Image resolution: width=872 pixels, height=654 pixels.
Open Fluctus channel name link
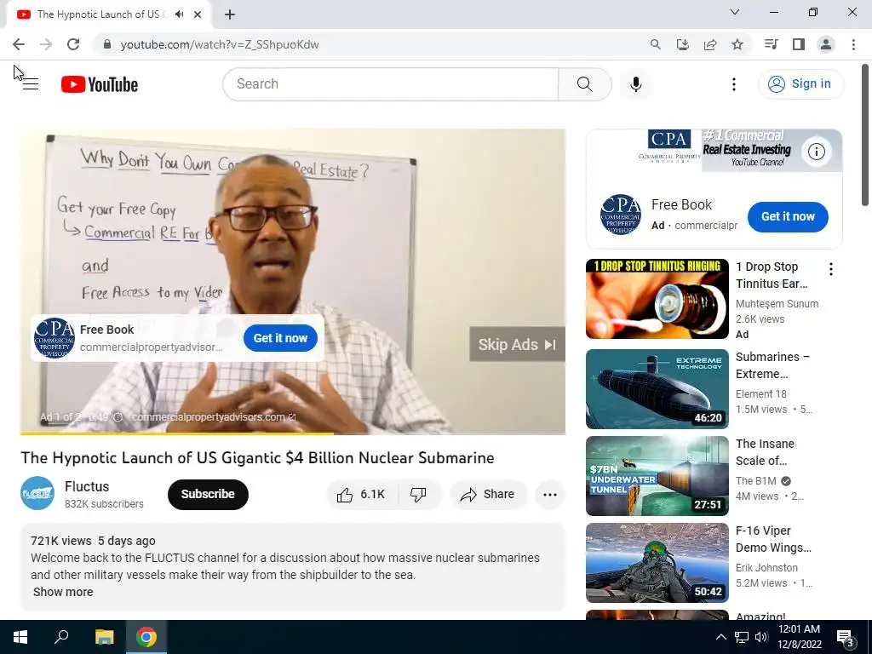pos(87,486)
